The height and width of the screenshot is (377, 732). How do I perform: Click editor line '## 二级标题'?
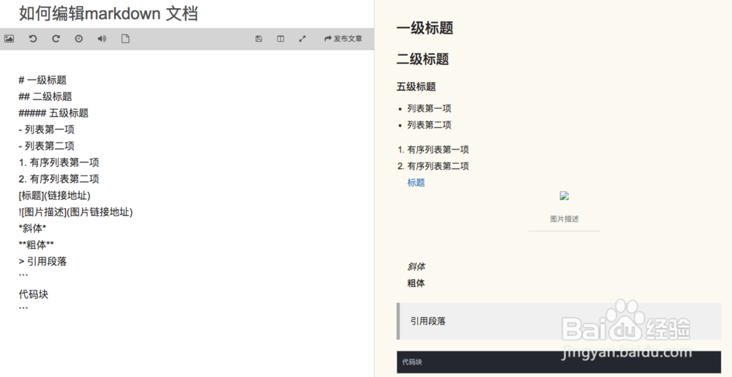point(45,97)
